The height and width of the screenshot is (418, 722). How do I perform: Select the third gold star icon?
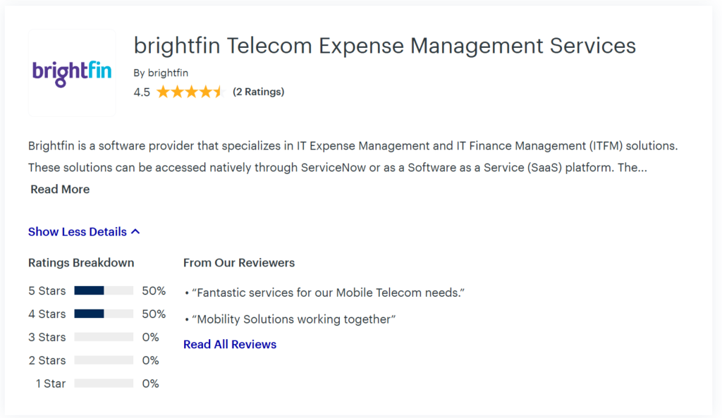191,92
